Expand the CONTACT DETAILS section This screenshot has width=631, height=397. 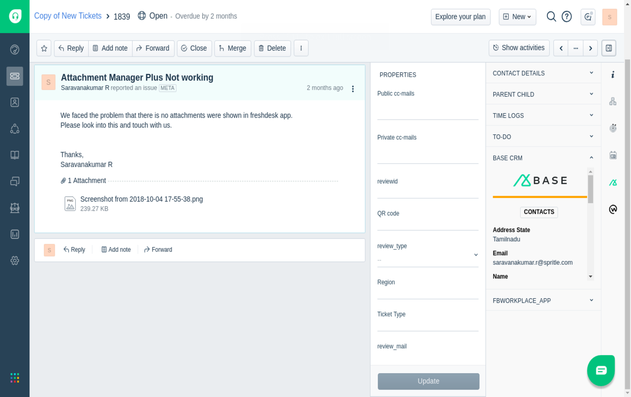click(543, 73)
